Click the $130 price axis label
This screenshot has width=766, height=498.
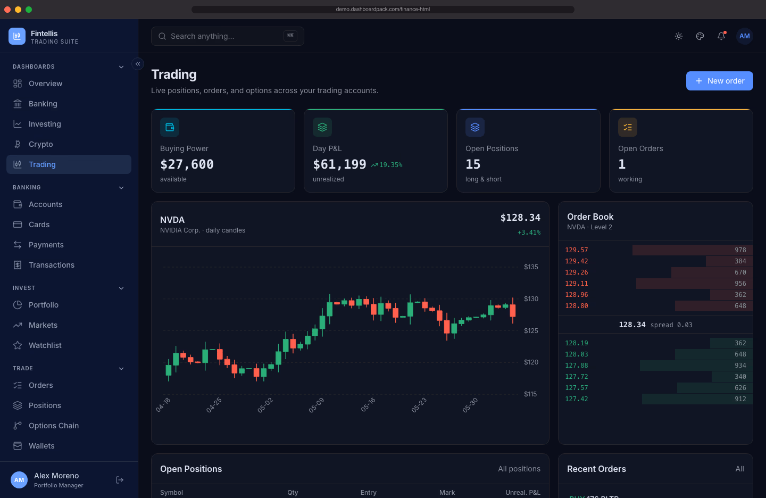pyautogui.click(x=531, y=299)
